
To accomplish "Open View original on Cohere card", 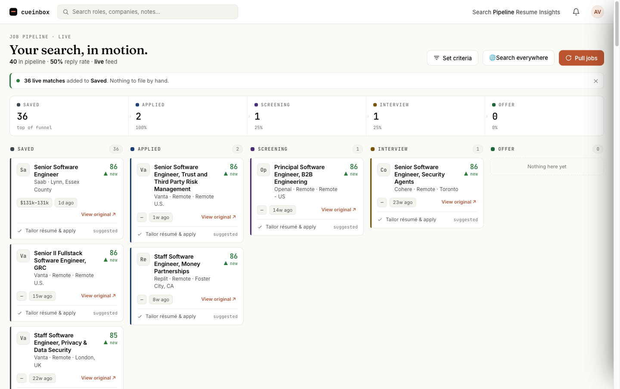I will 459,202.
